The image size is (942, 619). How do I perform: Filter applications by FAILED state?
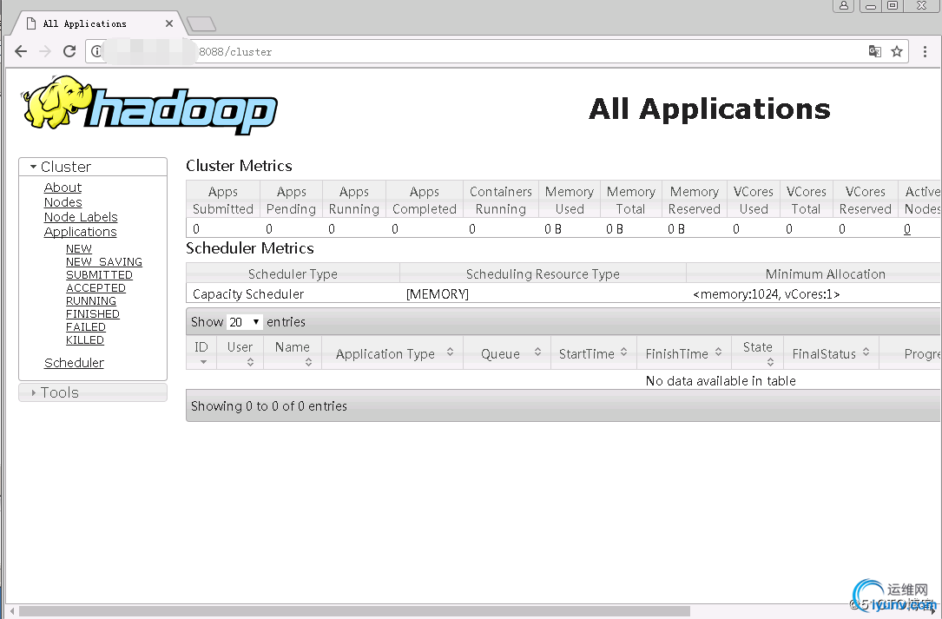pos(86,327)
